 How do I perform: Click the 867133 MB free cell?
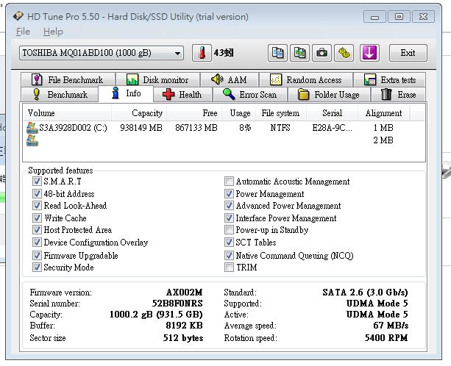pyautogui.click(x=196, y=128)
